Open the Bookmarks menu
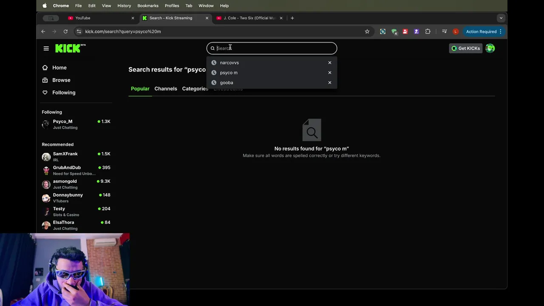 coord(148,6)
